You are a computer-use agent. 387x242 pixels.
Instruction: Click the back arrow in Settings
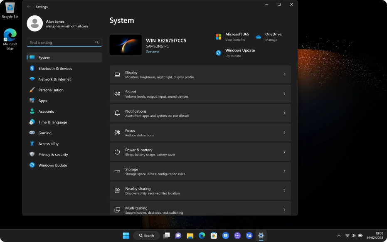pyautogui.click(x=28, y=7)
